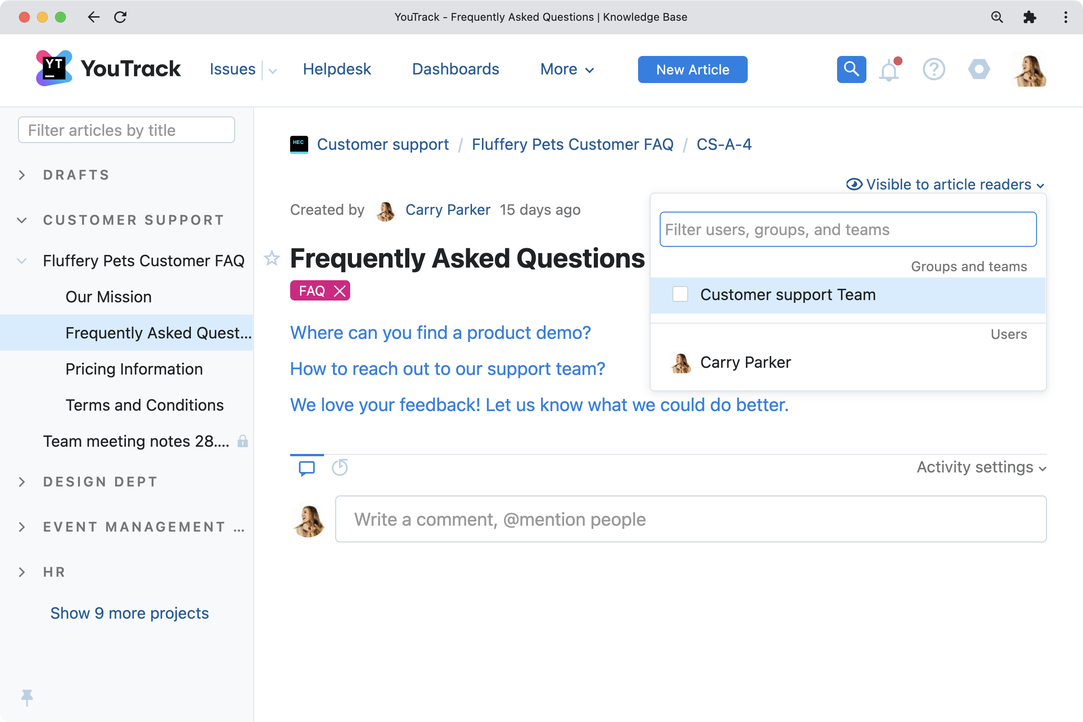Switch to the history activity icon
1083x722 pixels.
click(340, 468)
